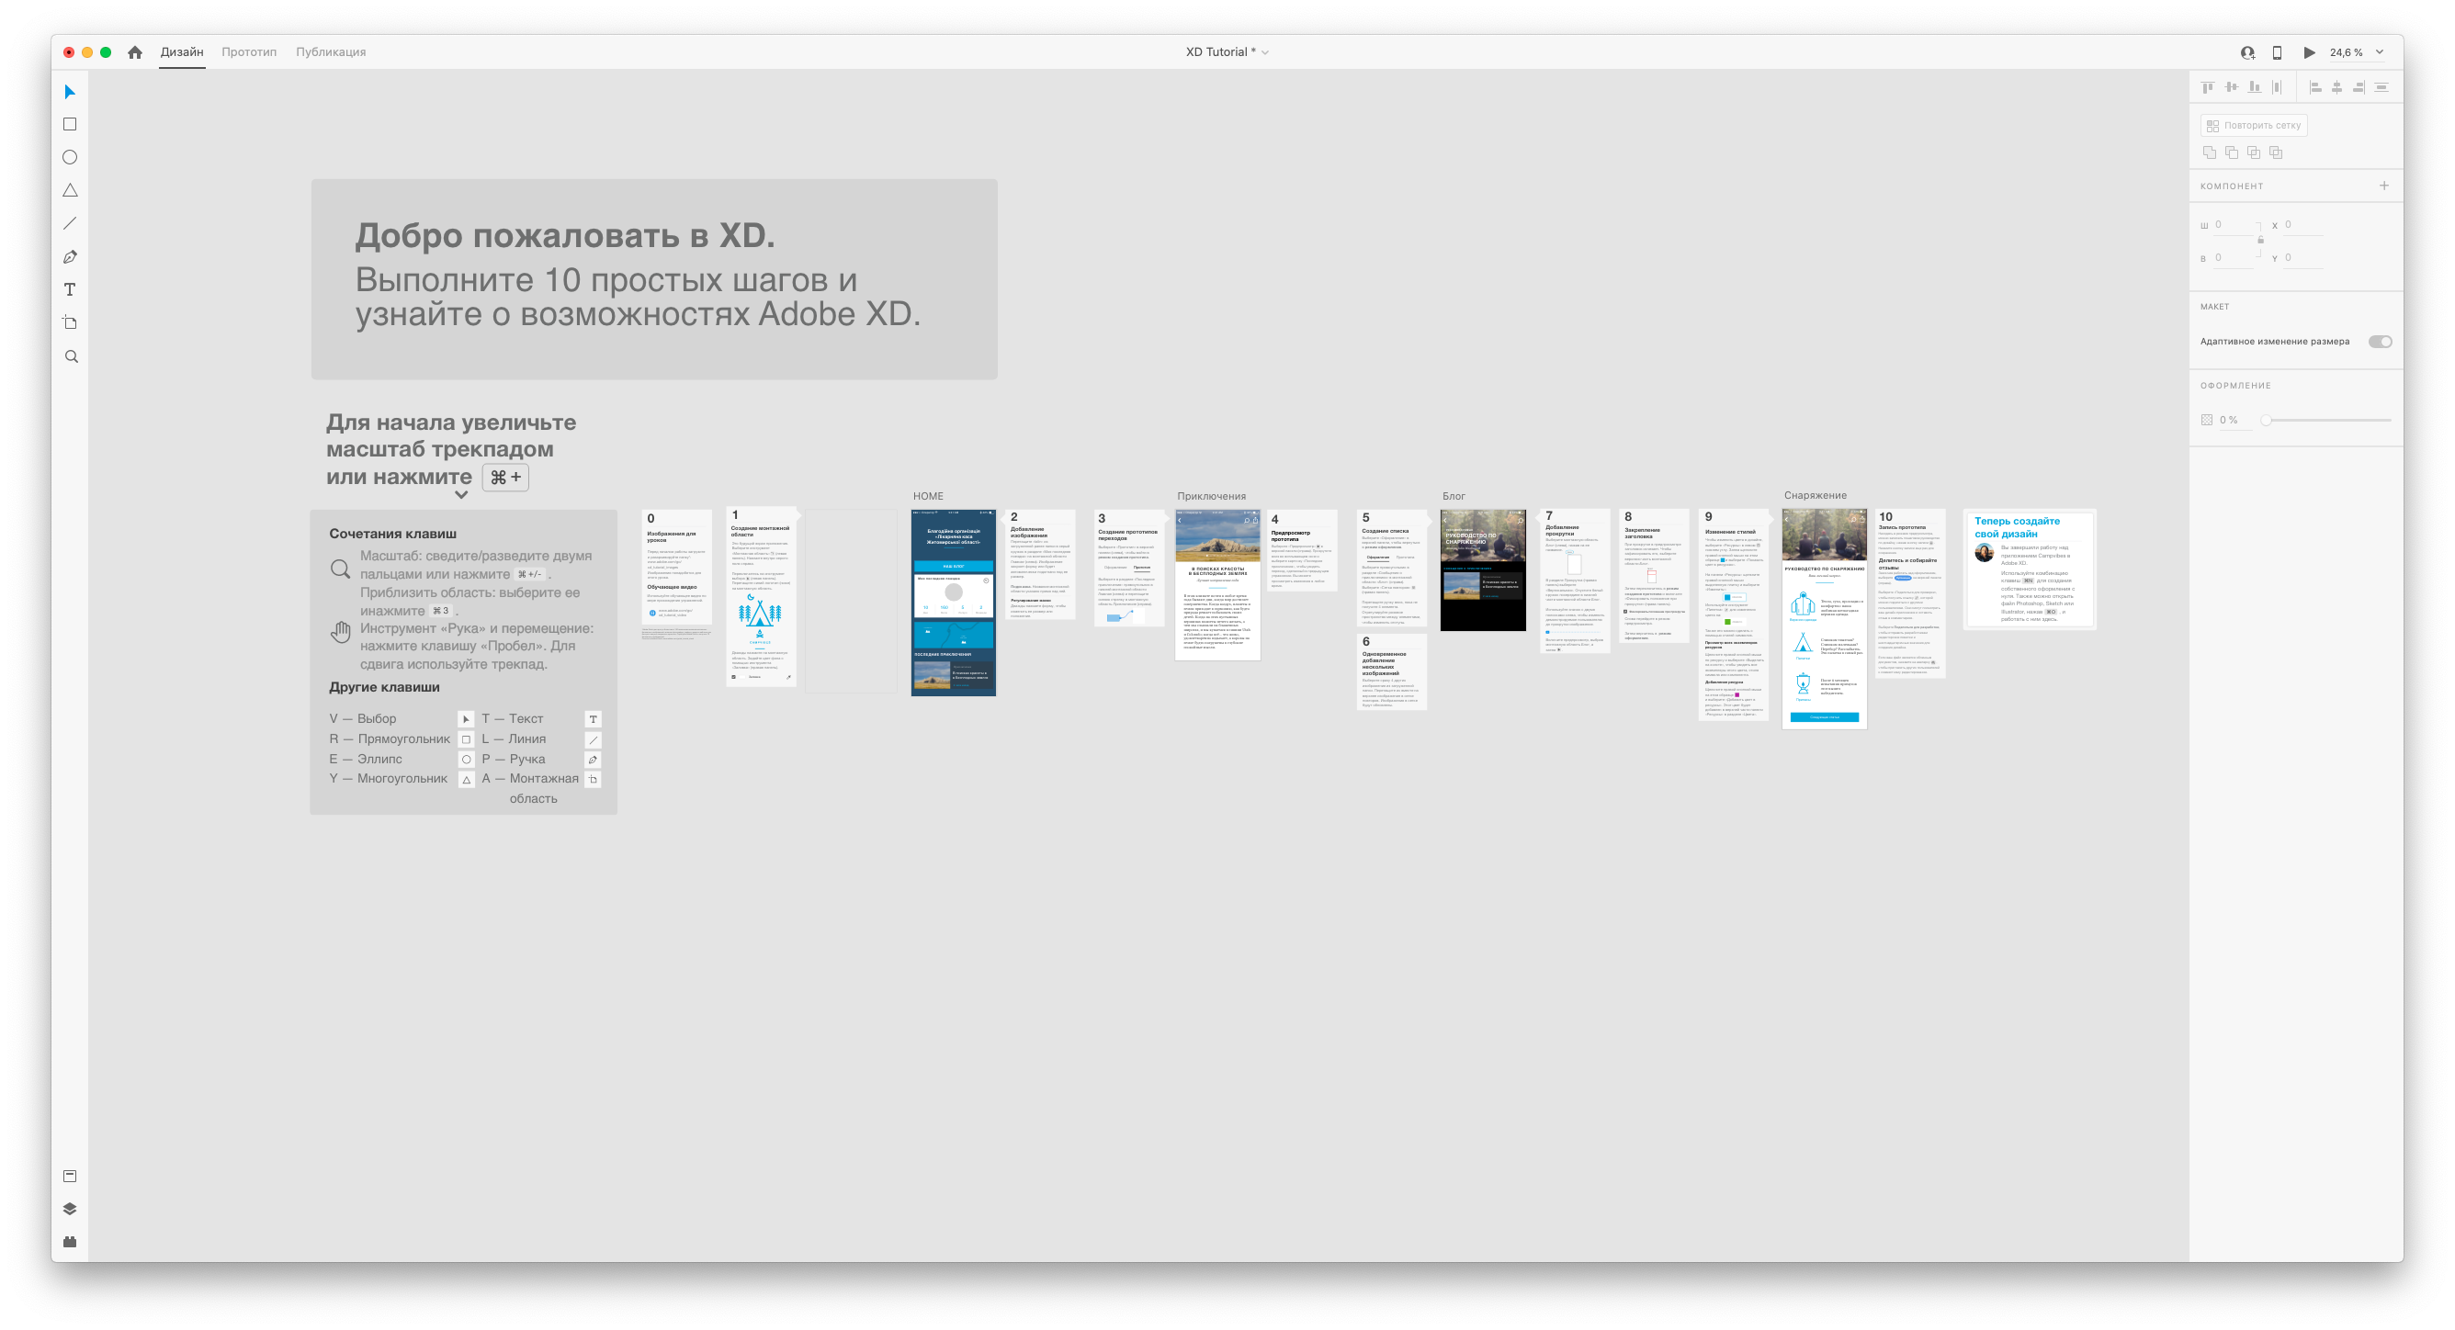Select the Pen tool in toolbar
The height and width of the screenshot is (1330, 2455).
[70, 256]
